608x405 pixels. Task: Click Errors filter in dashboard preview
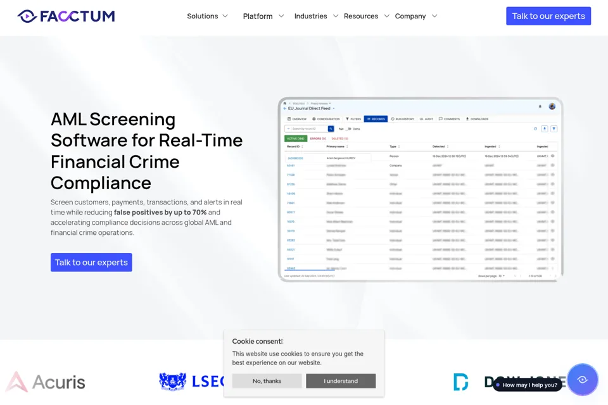pos(318,139)
